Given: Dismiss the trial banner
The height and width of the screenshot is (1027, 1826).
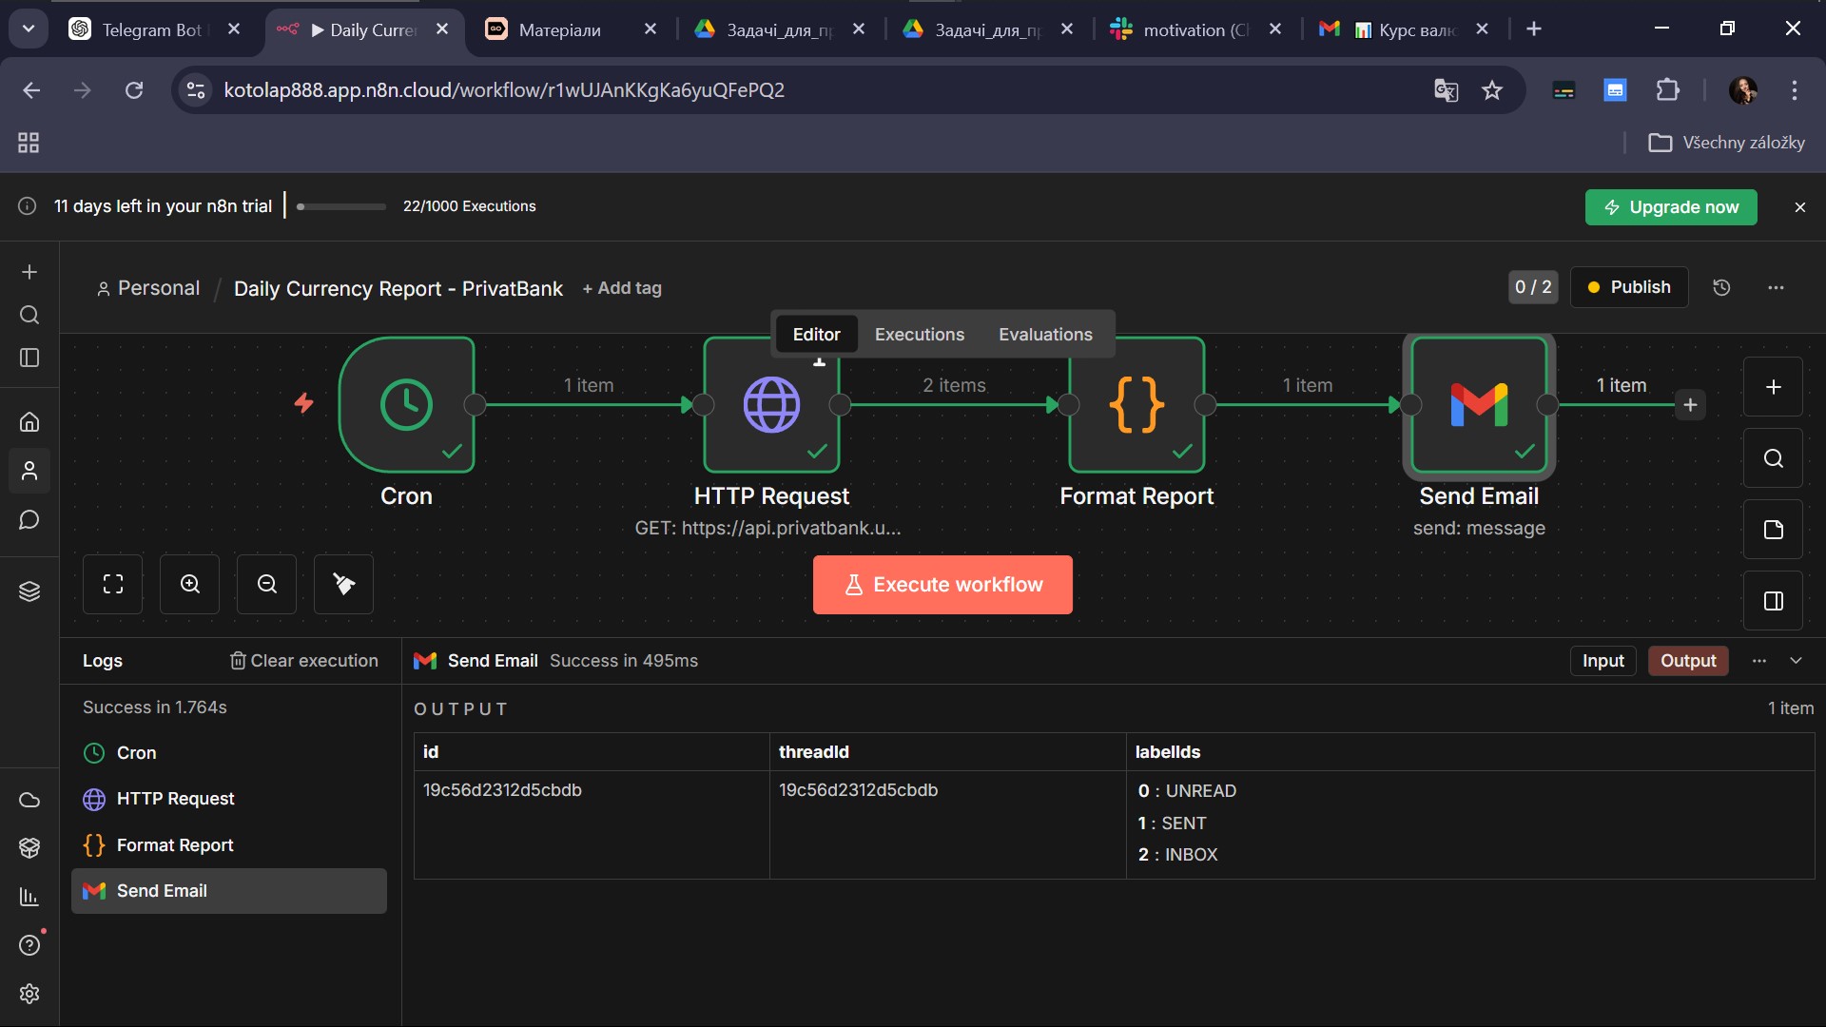Looking at the screenshot, I should click(x=1799, y=207).
